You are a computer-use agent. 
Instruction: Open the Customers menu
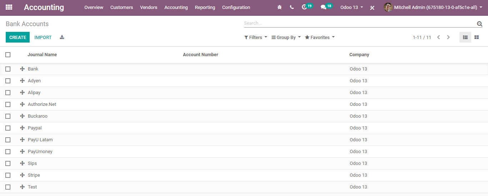121,7
